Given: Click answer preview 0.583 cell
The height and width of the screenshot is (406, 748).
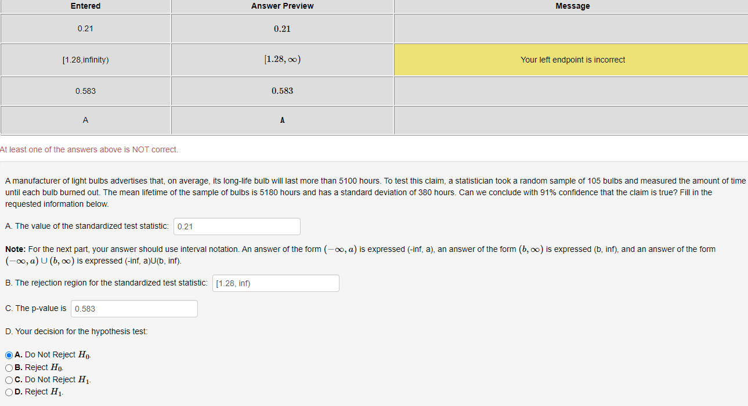Looking at the screenshot, I should [x=283, y=91].
